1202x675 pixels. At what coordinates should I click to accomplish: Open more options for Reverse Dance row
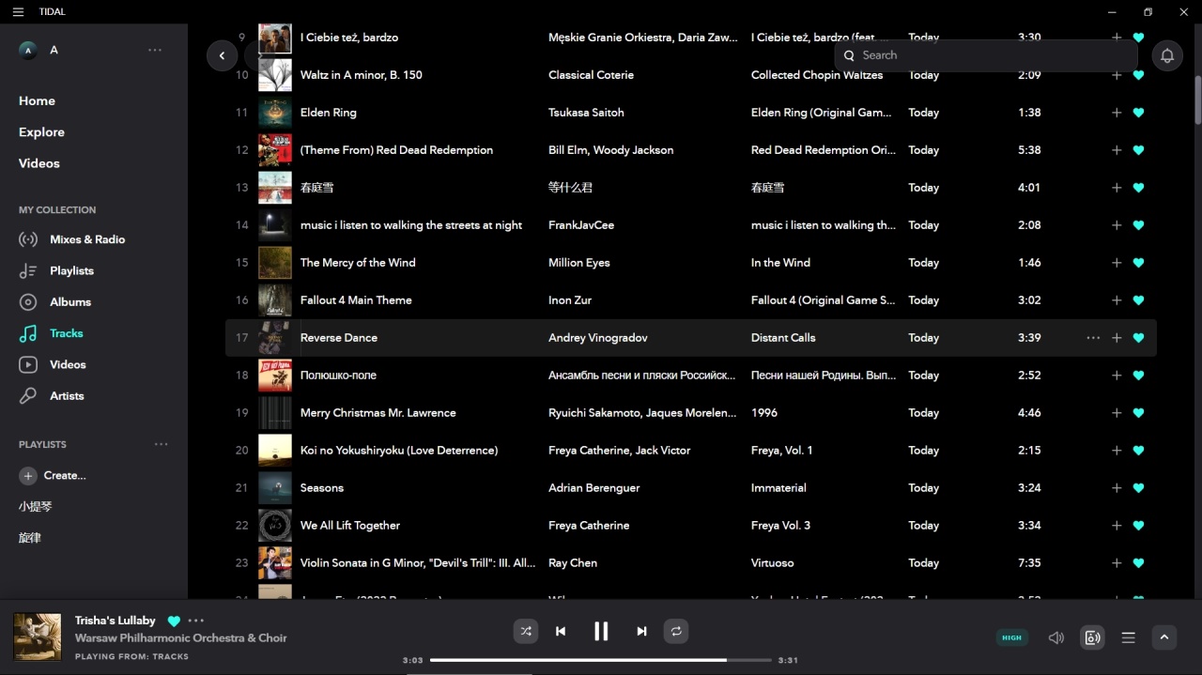coord(1093,338)
